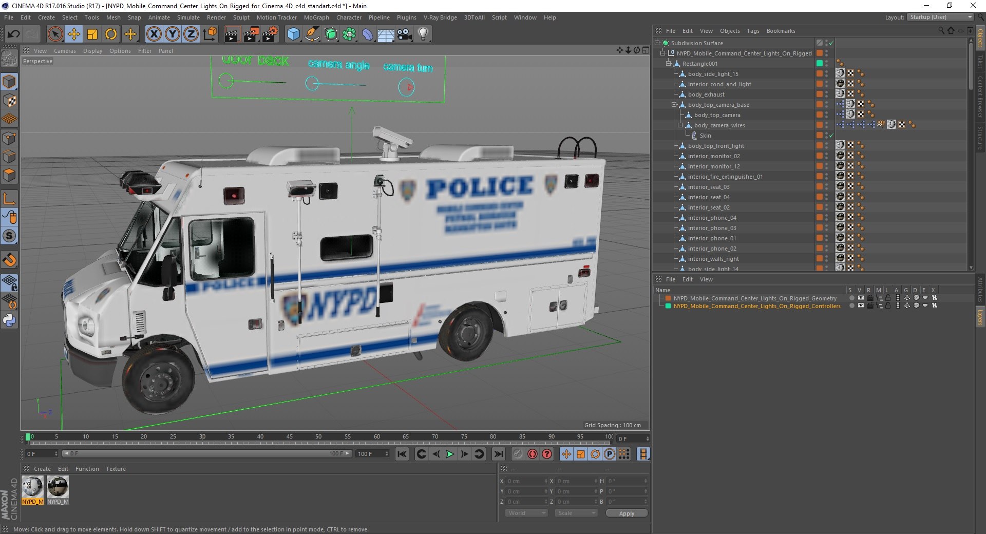Select body_exhaust object in tree
Screen dimensions: 986x534
click(706, 94)
